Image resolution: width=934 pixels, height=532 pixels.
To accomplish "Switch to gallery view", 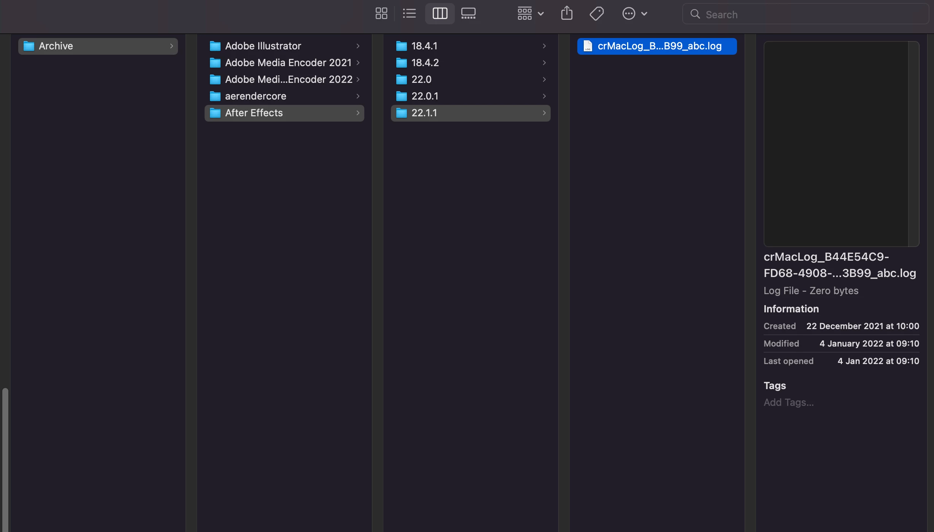I will coord(468,14).
